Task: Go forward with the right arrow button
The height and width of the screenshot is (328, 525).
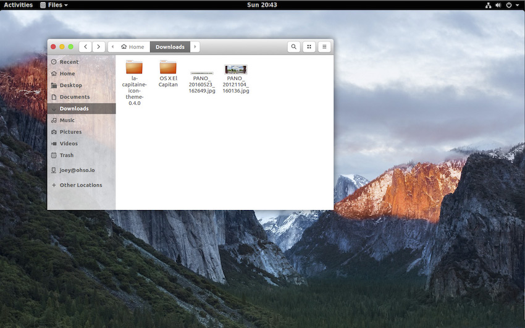Action: [98, 47]
